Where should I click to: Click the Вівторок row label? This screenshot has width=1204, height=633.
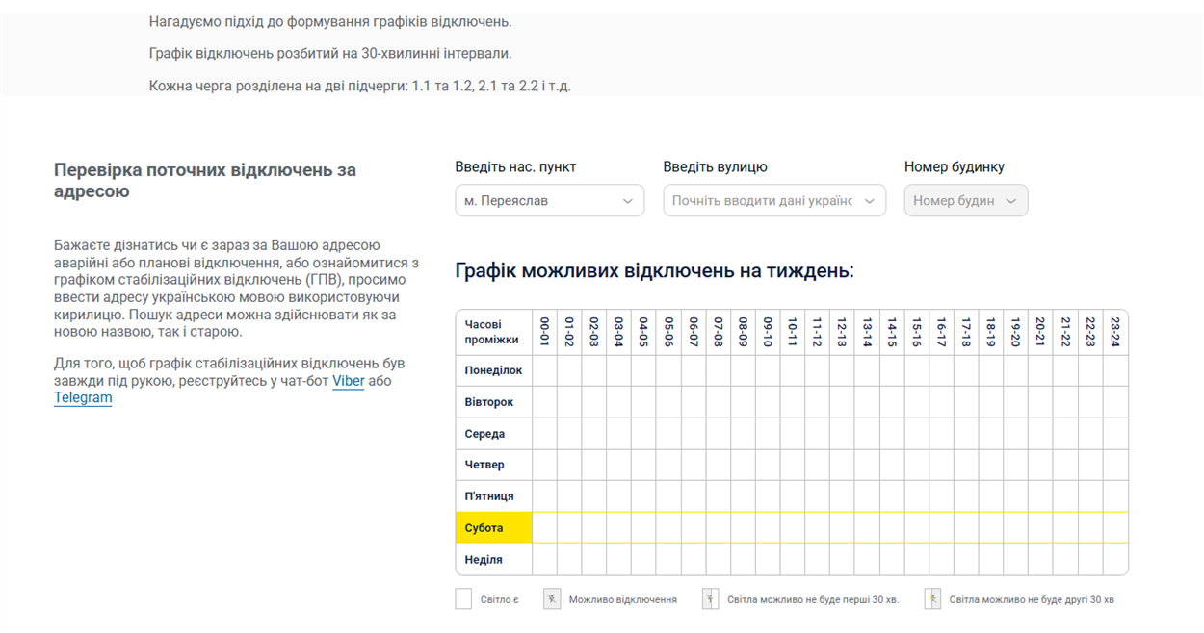493,402
